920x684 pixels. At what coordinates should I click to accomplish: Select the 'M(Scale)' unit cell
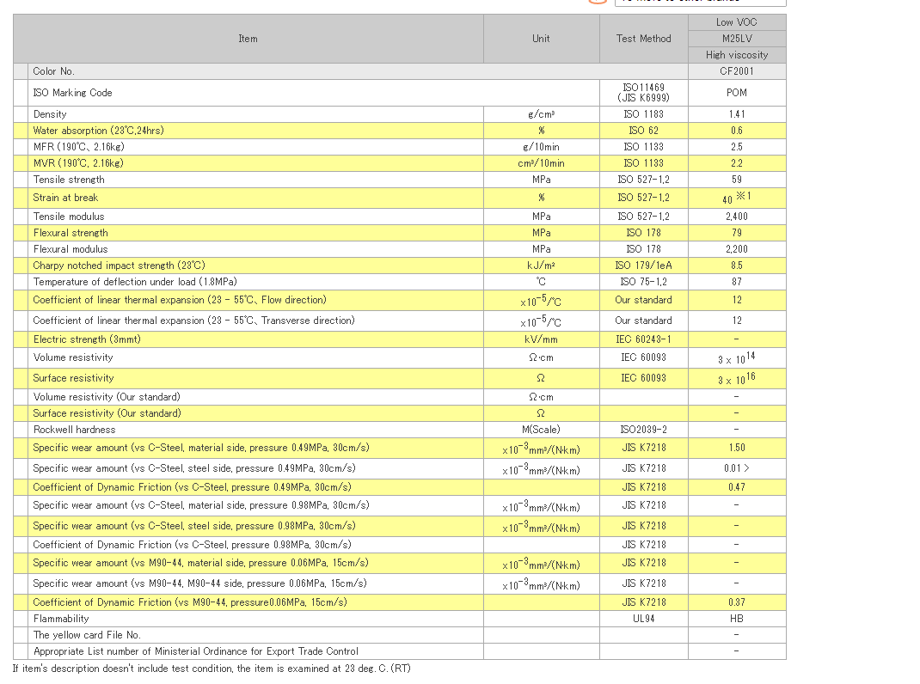pyautogui.click(x=541, y=431)
